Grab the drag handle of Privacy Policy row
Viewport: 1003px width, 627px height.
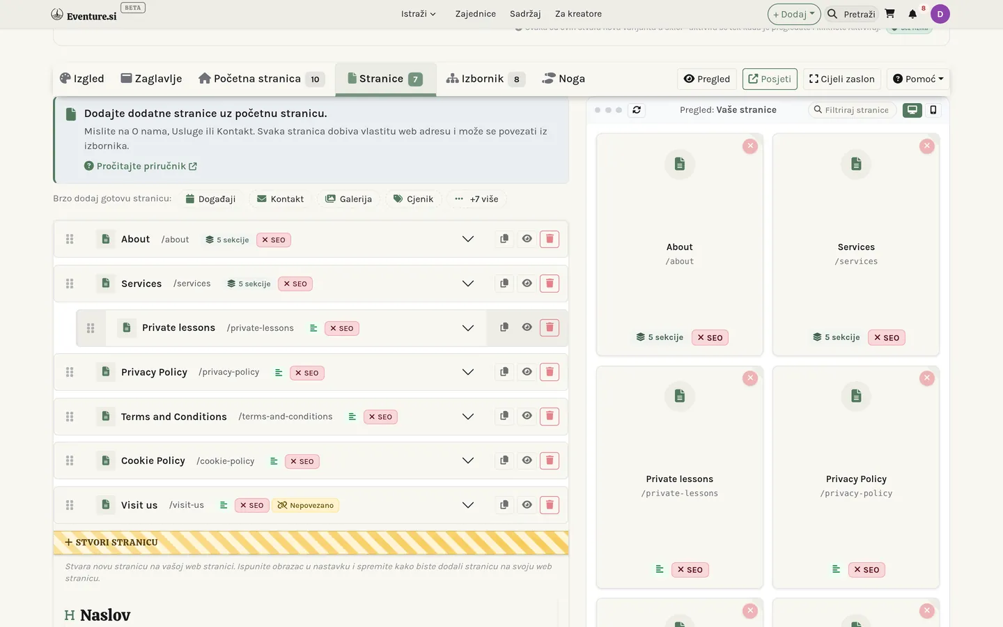(70, 372)
